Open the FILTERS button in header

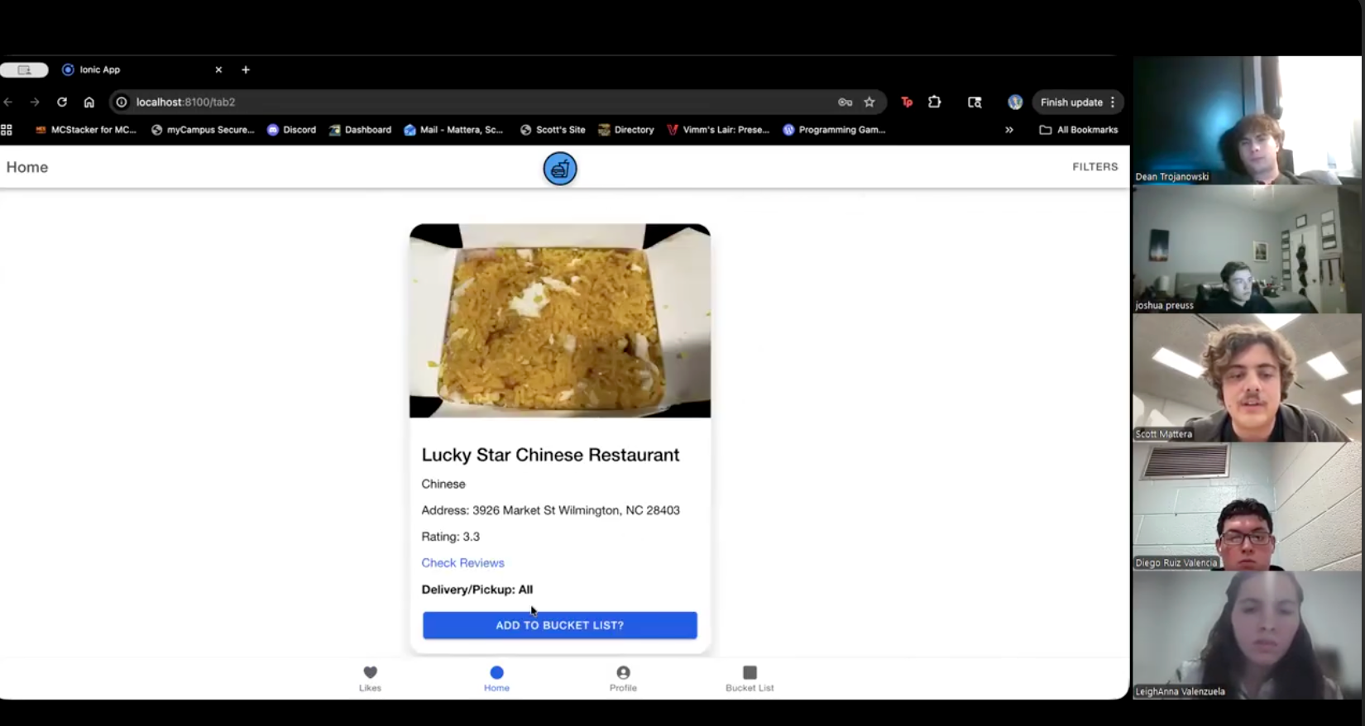coord(1094,167)
